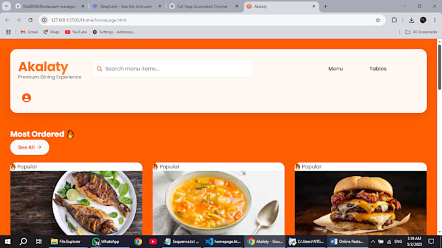Click the search magnifier icon in menu search

click(99, 69)
